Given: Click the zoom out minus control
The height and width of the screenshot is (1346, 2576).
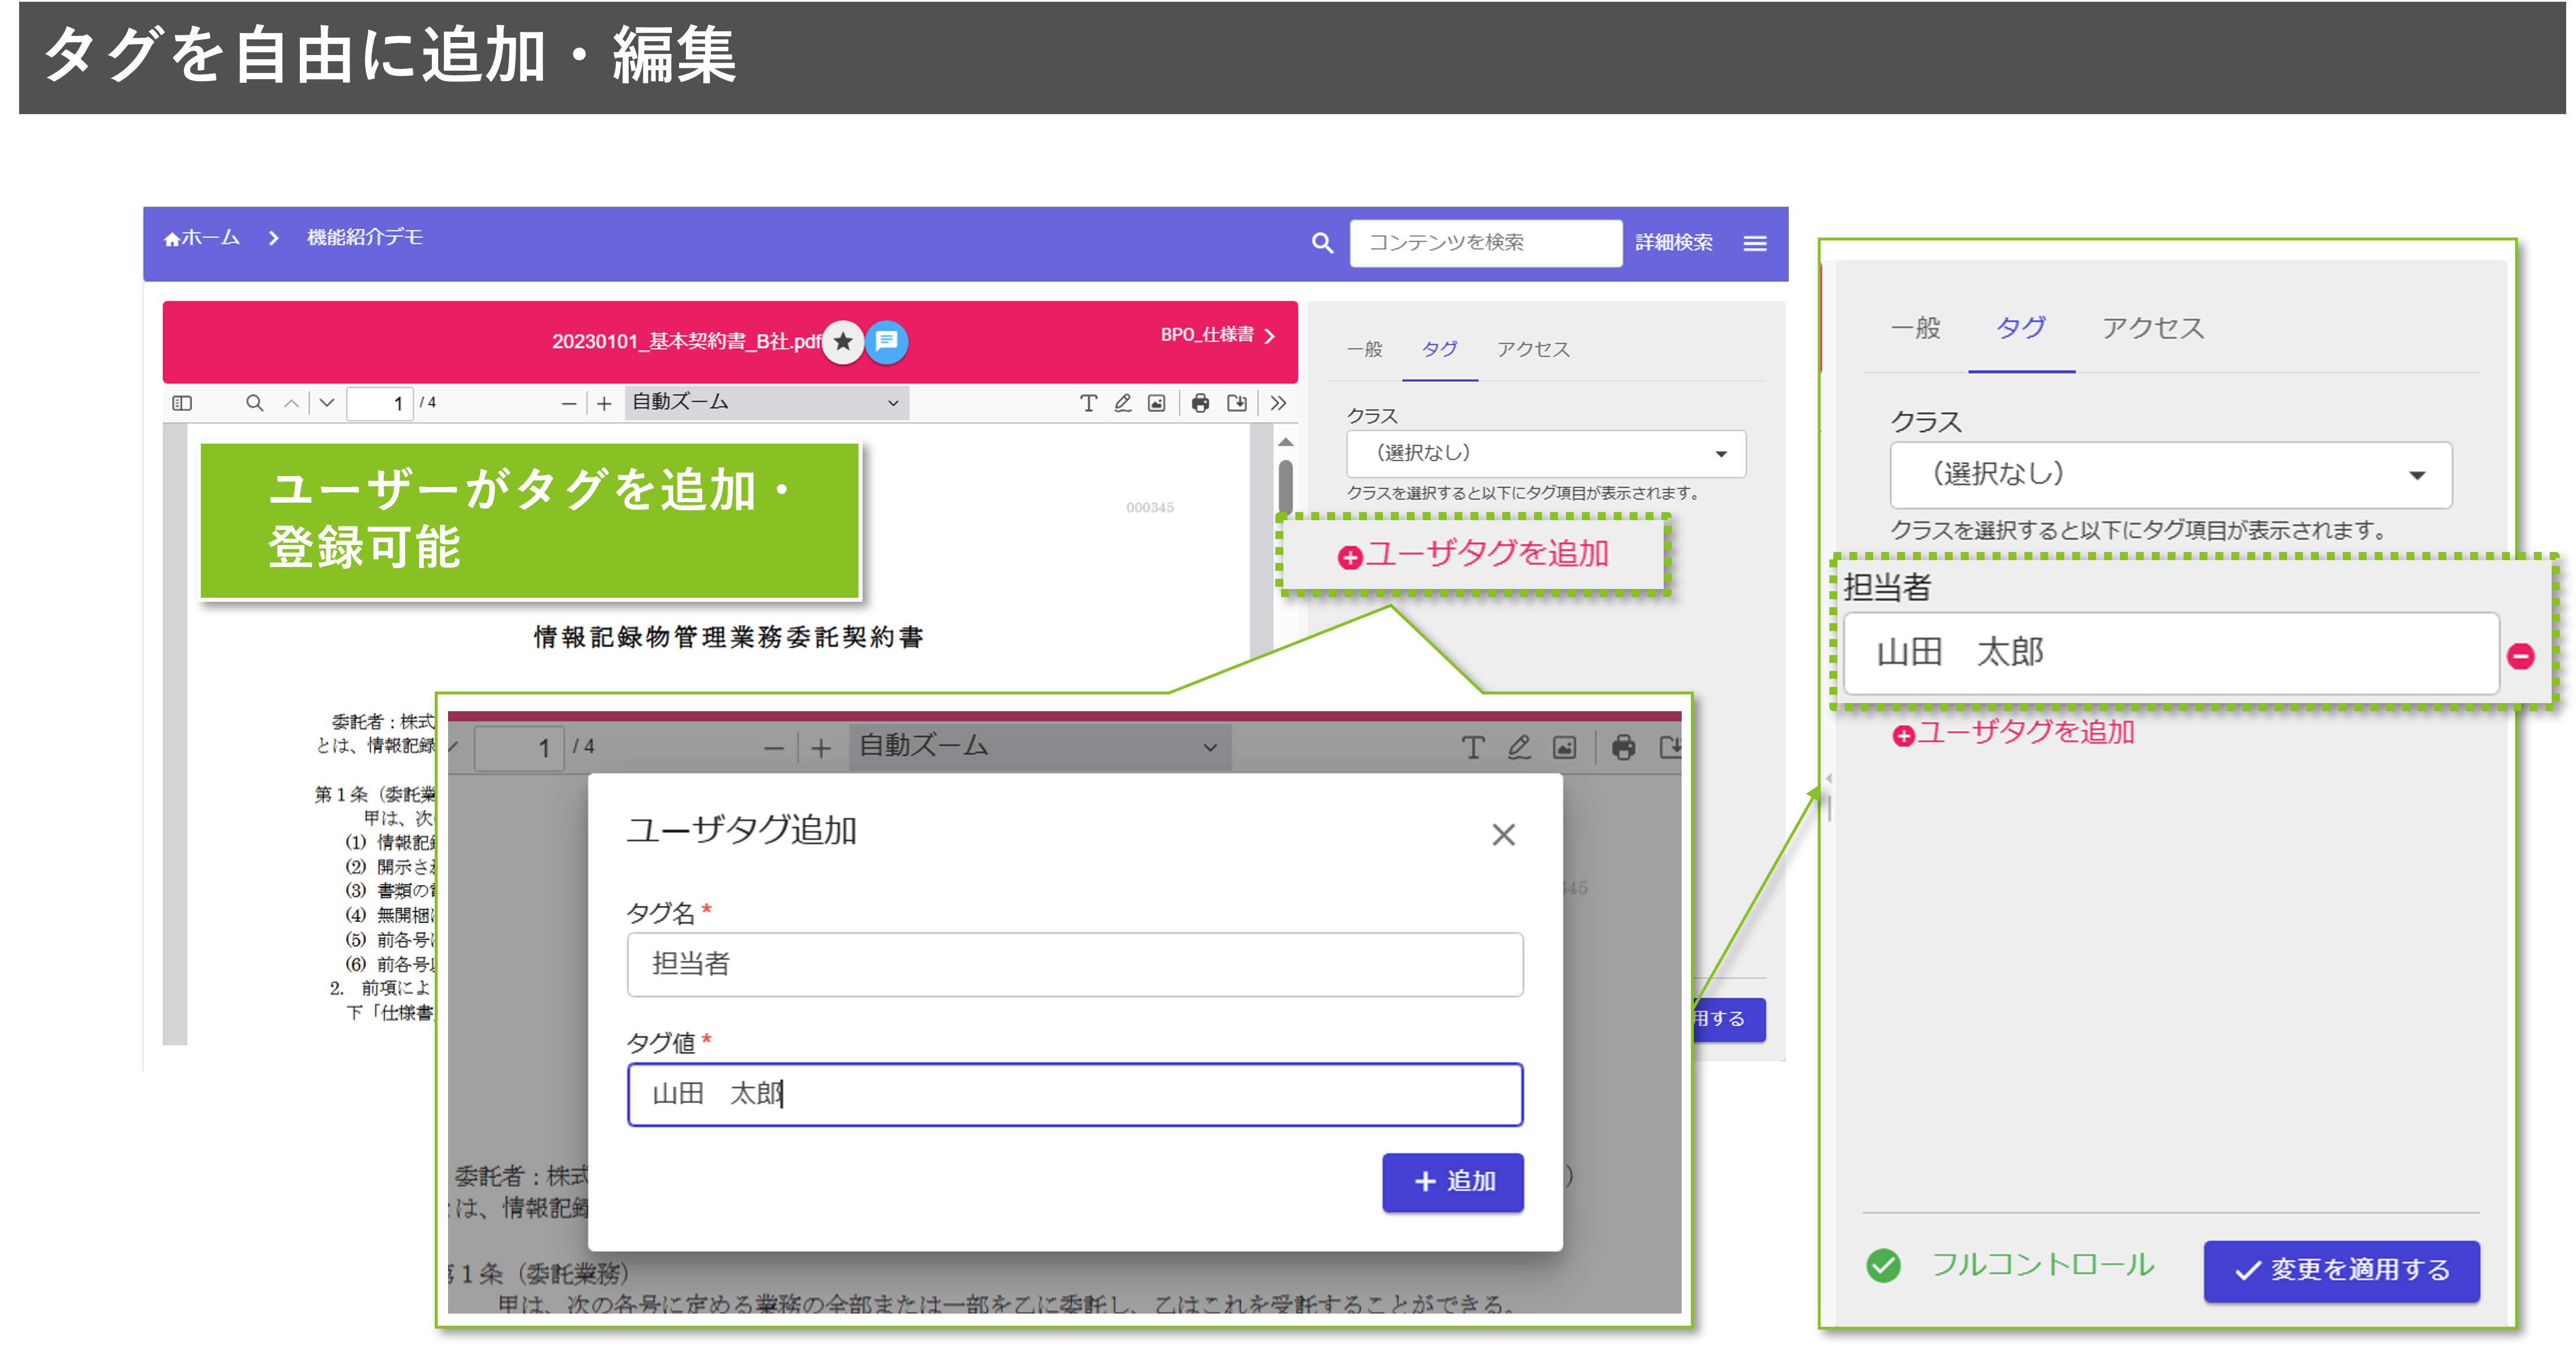Looking at the screenshot, I should 568,403.
